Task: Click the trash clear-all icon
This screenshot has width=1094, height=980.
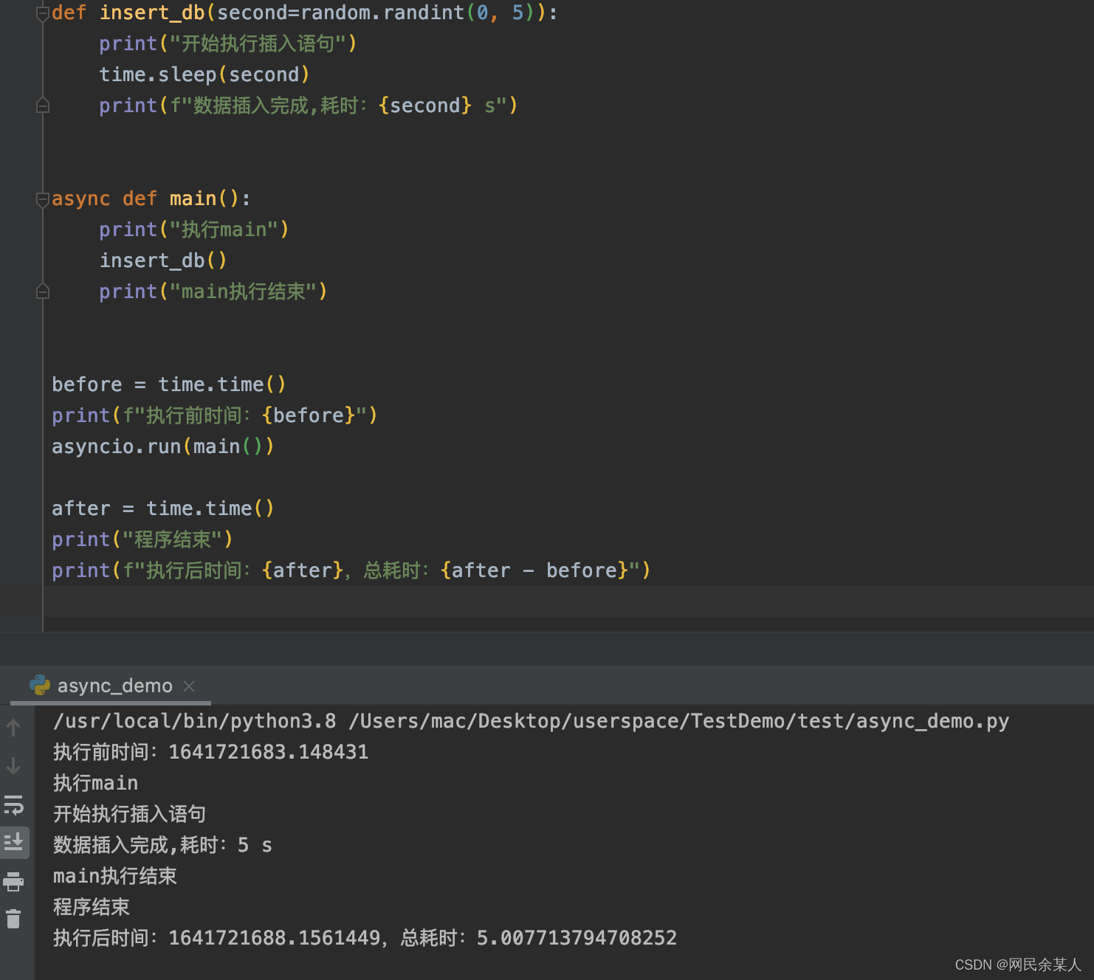Action: click(x=13, y=919)
